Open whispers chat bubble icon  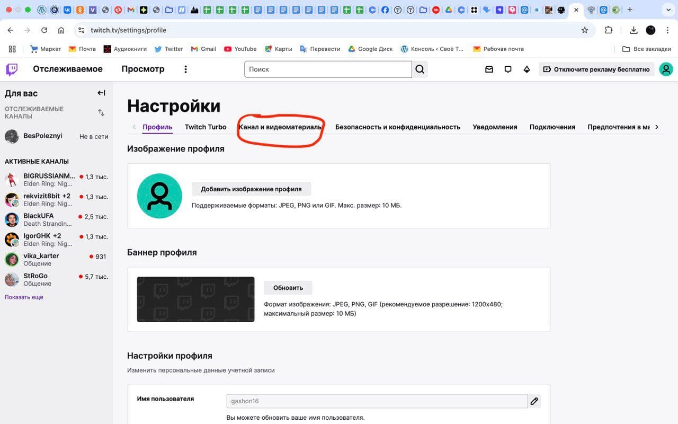click(x=508, y=69)
